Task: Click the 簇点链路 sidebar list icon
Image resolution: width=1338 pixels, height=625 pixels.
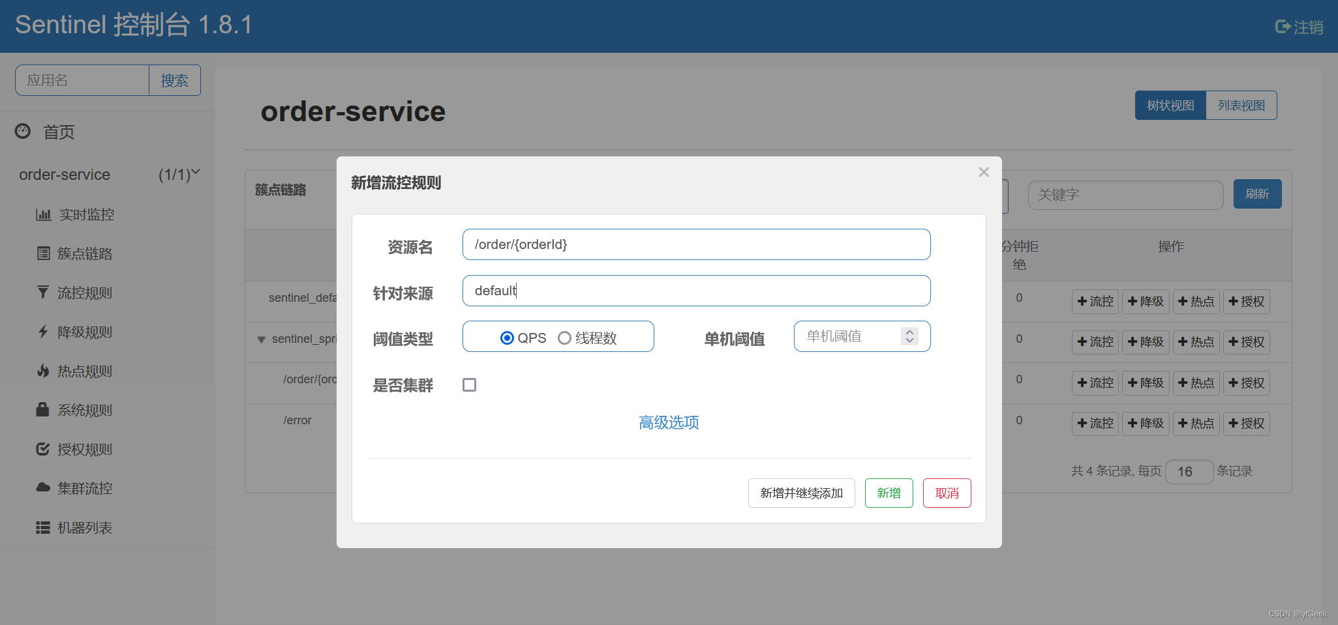Action: coord(43,254)
